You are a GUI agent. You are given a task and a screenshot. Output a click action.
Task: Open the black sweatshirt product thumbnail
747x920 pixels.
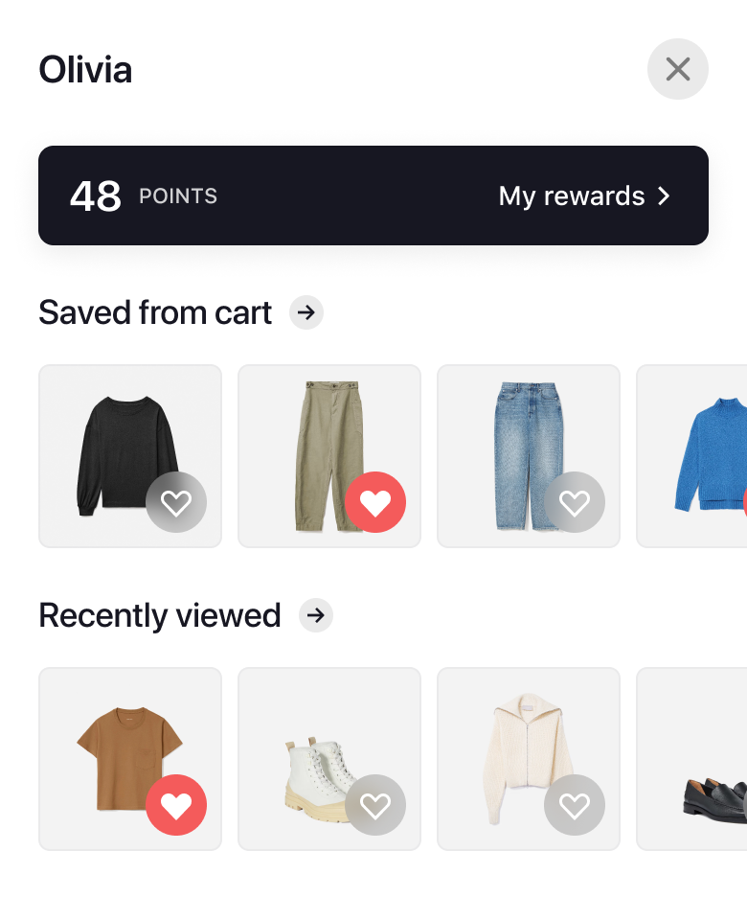(130, 456)
